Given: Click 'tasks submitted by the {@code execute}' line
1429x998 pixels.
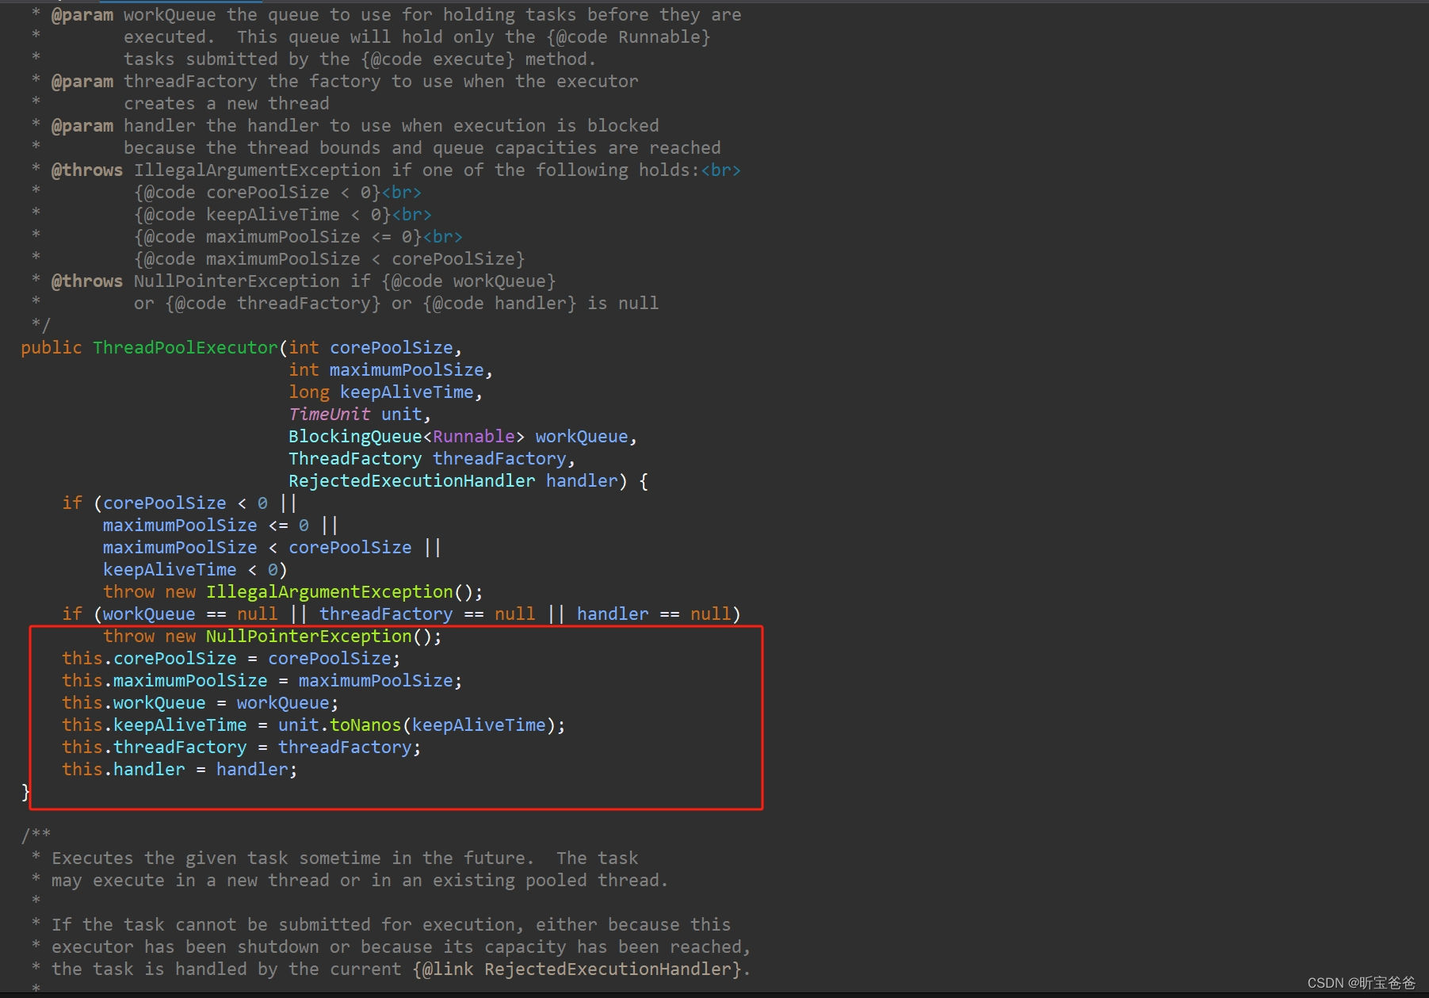Looking at the screenshot, I should click(360, 59).
